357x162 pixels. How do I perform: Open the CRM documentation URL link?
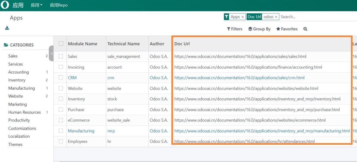[239, 78]
